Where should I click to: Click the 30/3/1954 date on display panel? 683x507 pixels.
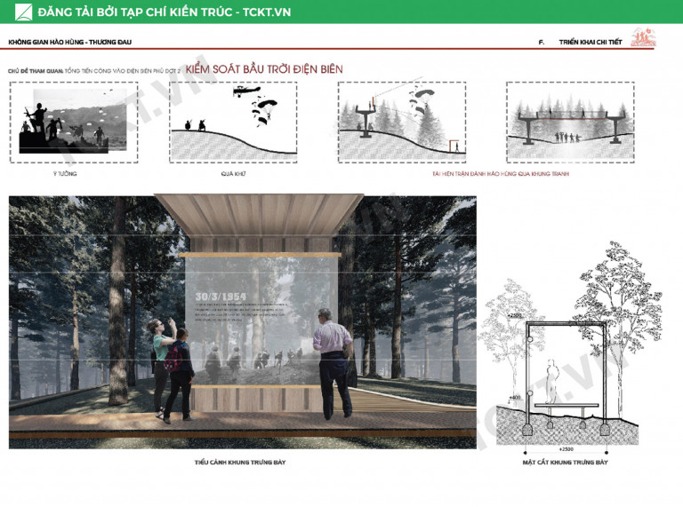(x=221, y=297)
